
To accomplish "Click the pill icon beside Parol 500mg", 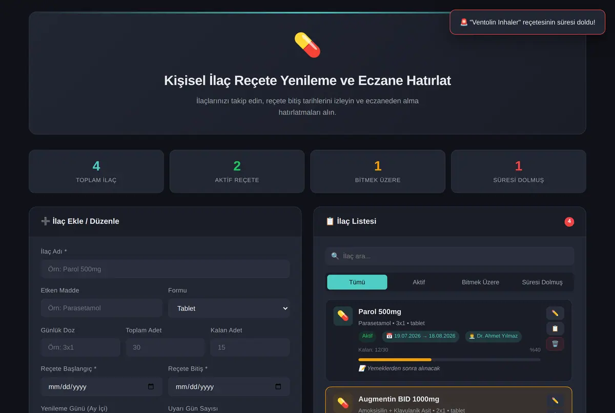I will click(x=343, y=316).
